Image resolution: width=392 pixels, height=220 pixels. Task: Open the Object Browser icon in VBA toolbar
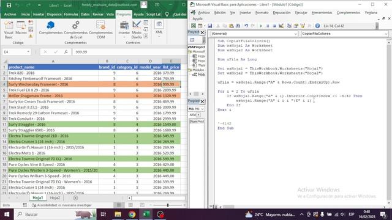point(303,26)
